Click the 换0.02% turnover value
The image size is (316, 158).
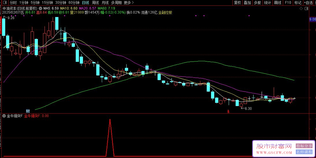[133, 13]
